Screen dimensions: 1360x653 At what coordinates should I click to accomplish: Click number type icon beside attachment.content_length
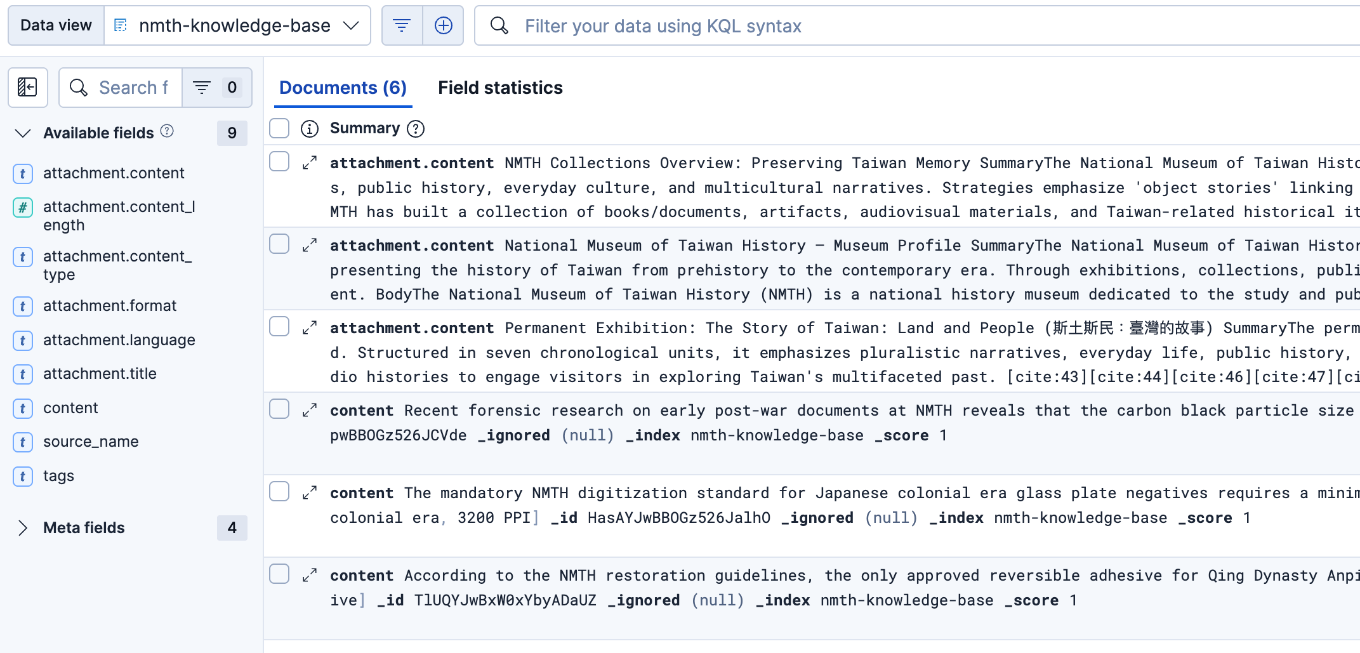(23, 208)
